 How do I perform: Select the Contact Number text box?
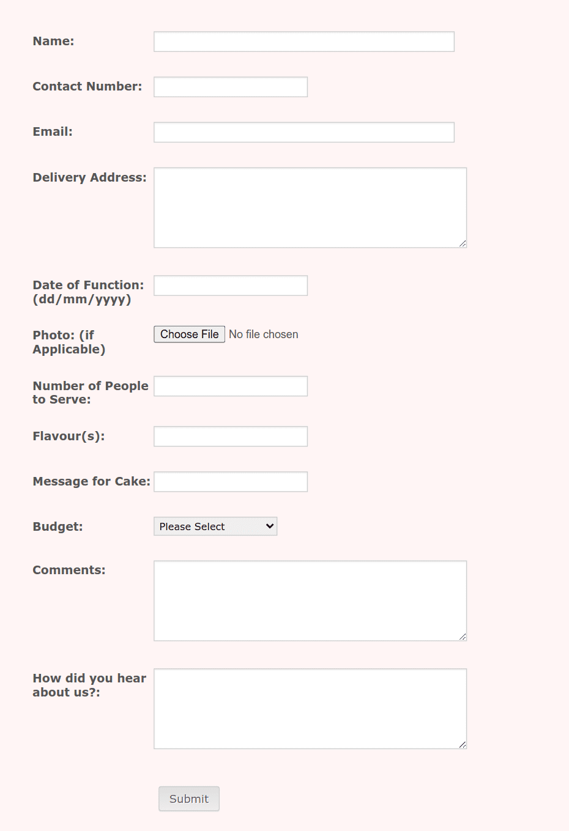click(230, 86)
